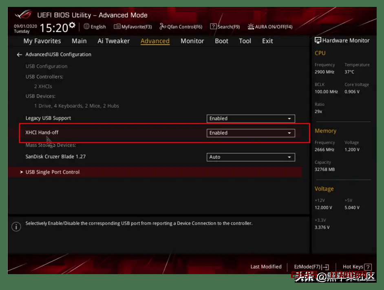The width and height of the screenshot is (384, 290).
Task: Expand USB Single Port Control submenu
Action: [53, 172]
